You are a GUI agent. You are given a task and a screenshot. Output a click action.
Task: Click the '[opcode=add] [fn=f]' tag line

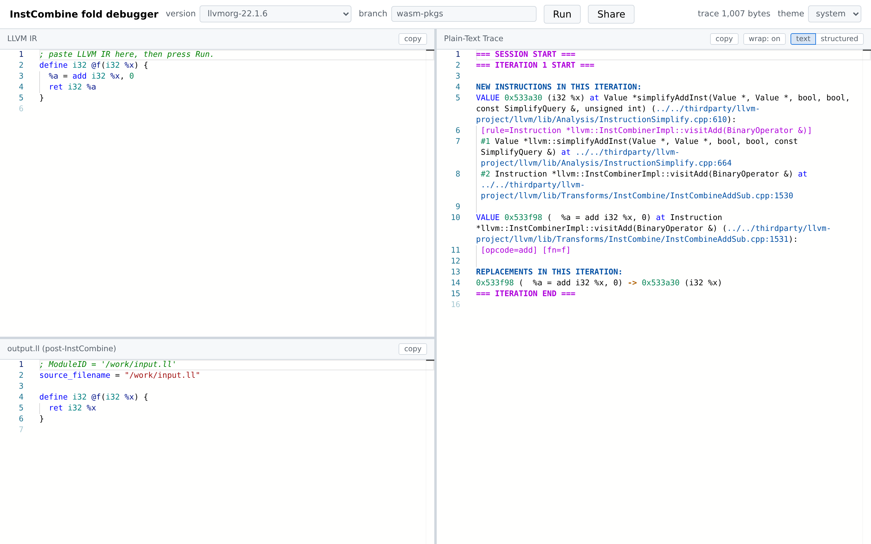(x=526, y=250)
